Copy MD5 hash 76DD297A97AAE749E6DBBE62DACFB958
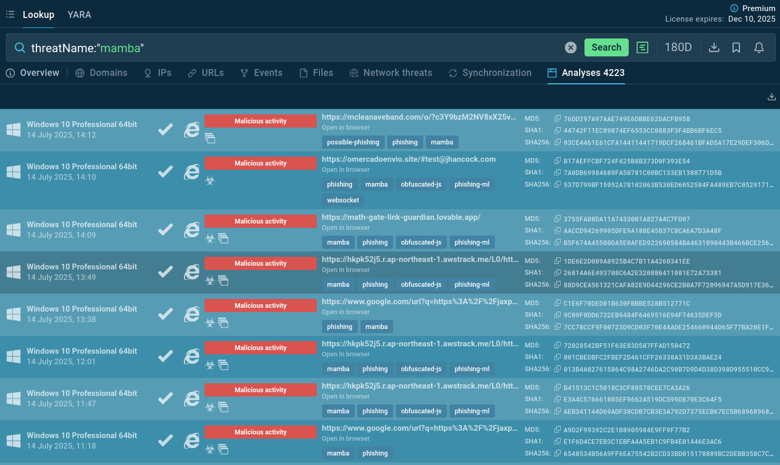Image resolution: width=780 pixels, height=465 pixels. click(x=557, y=119)
